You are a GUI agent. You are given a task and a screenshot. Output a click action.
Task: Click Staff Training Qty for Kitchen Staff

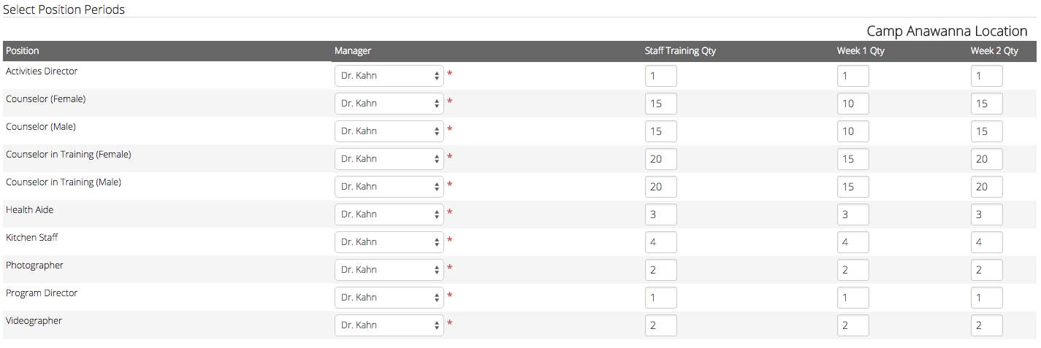(660, 242)
